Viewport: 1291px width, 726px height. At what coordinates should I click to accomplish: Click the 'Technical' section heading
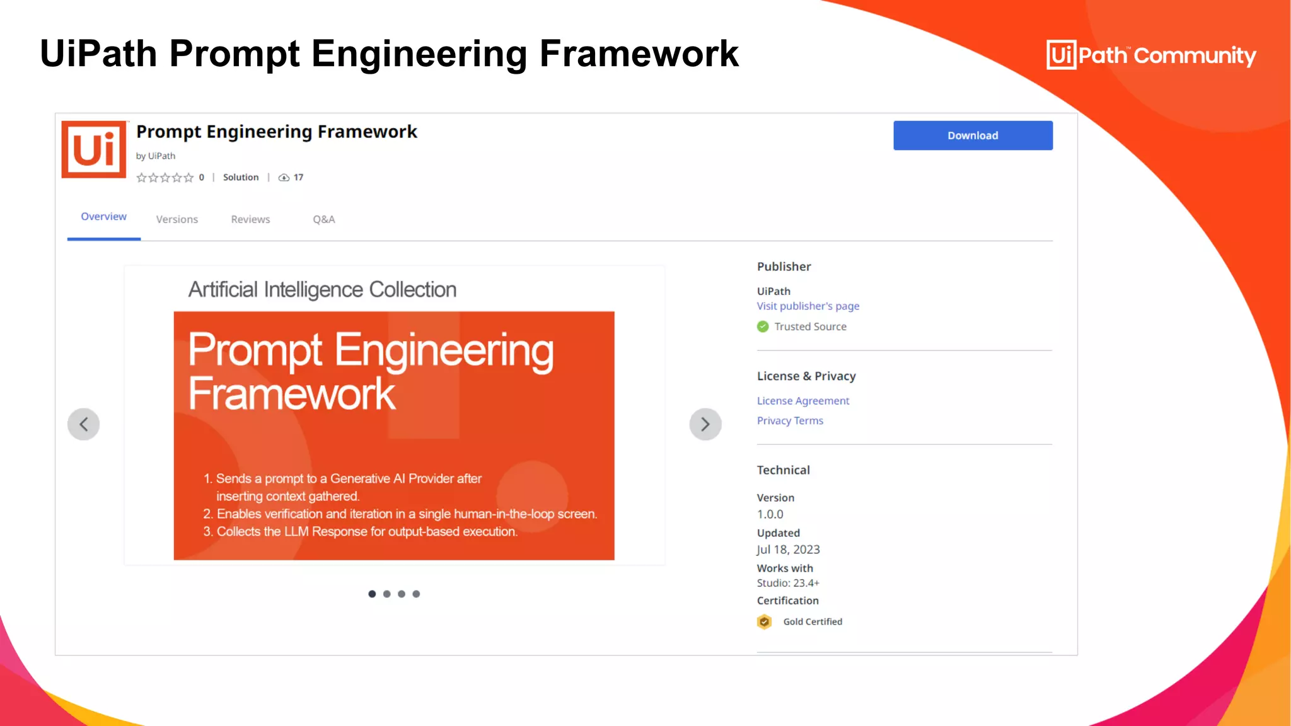[784, 470]
